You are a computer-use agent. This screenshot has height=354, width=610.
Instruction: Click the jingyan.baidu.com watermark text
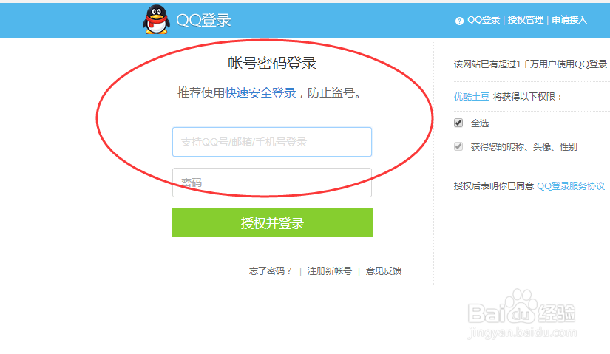click(523, 333)
